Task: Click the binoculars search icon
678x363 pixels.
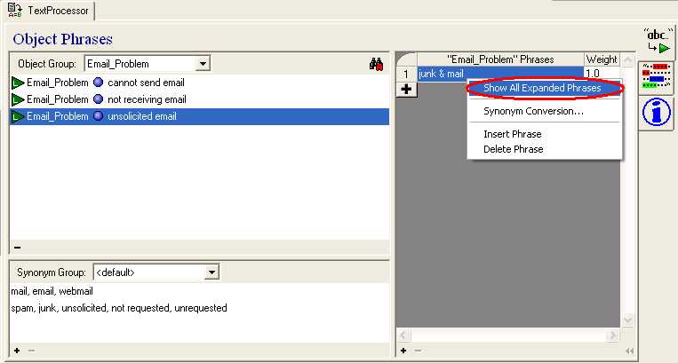Action: tap(376, 64)
